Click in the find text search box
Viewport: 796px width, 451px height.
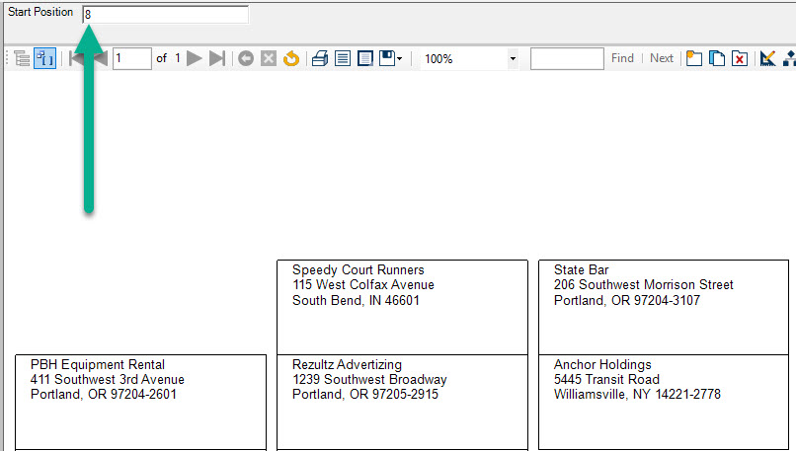pyautogui.click(x=566, y=59)
